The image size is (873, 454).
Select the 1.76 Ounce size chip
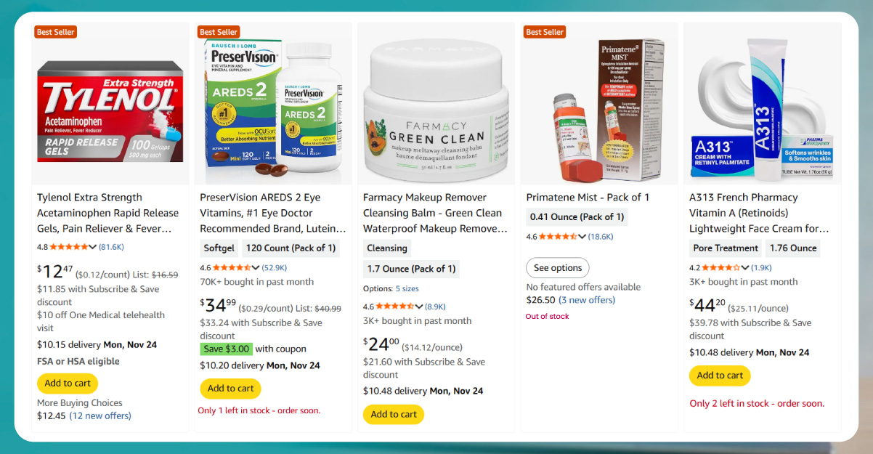pos(793,248)
